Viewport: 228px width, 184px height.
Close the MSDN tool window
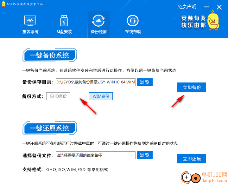(219, 7)
